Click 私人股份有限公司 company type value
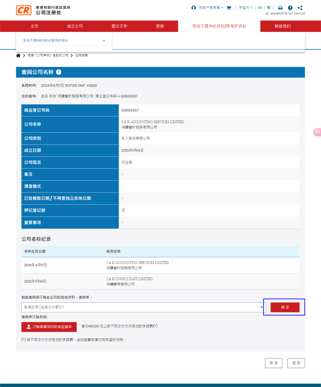This screenshot has height=387, width=321. (x=136, y=138)
